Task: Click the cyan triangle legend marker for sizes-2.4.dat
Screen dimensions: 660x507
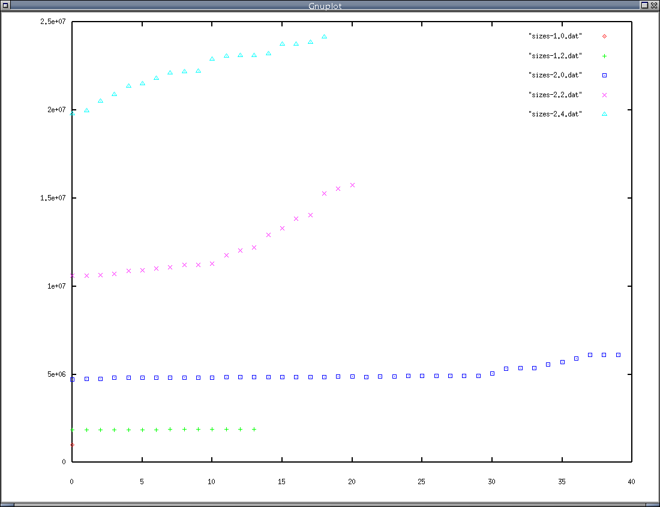Action: pyautogui.click(x=604, y=114)
